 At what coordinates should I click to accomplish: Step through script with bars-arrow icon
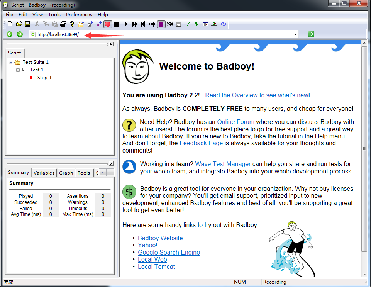tap(152, 24)
